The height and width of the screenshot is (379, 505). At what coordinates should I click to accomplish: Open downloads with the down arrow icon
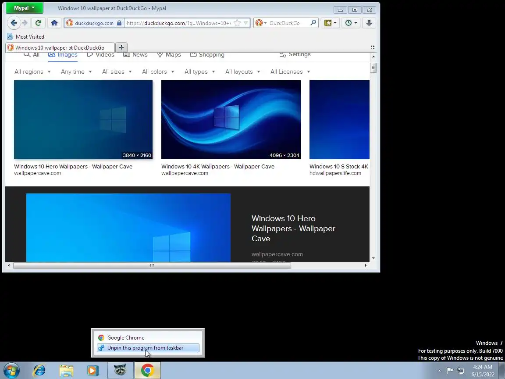tap(369, 23)
